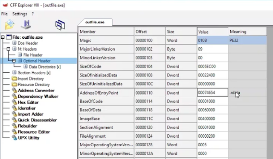Click the ImageBase value 00400000
Viewport: 273px width, 159px height.
(212, 119)
